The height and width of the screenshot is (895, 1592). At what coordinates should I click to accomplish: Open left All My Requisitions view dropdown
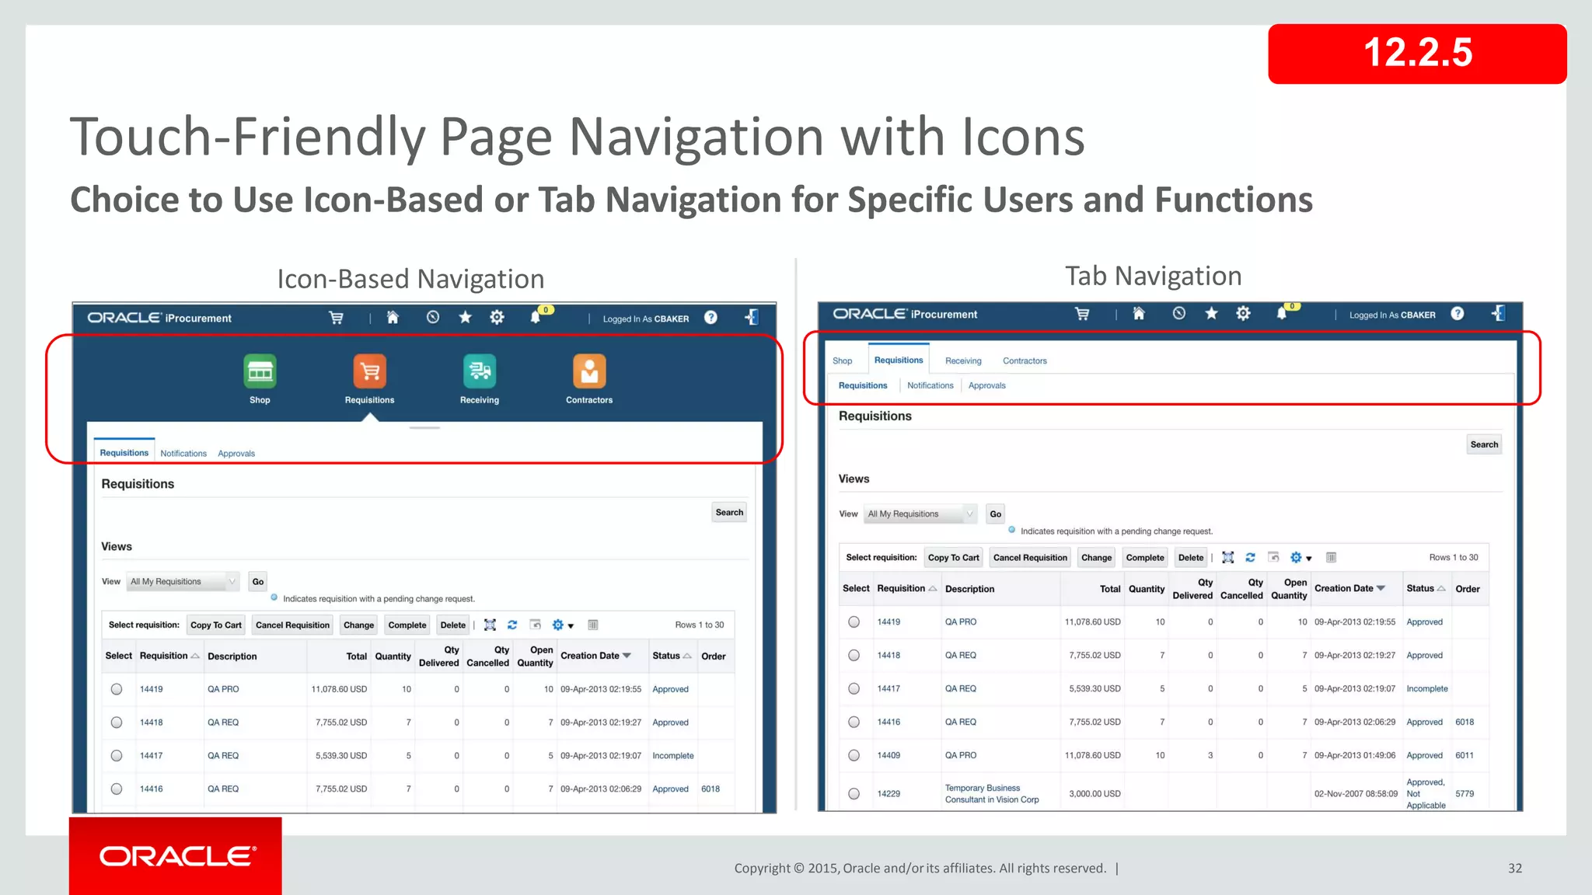pyautogui.click(x=183, y=581)
